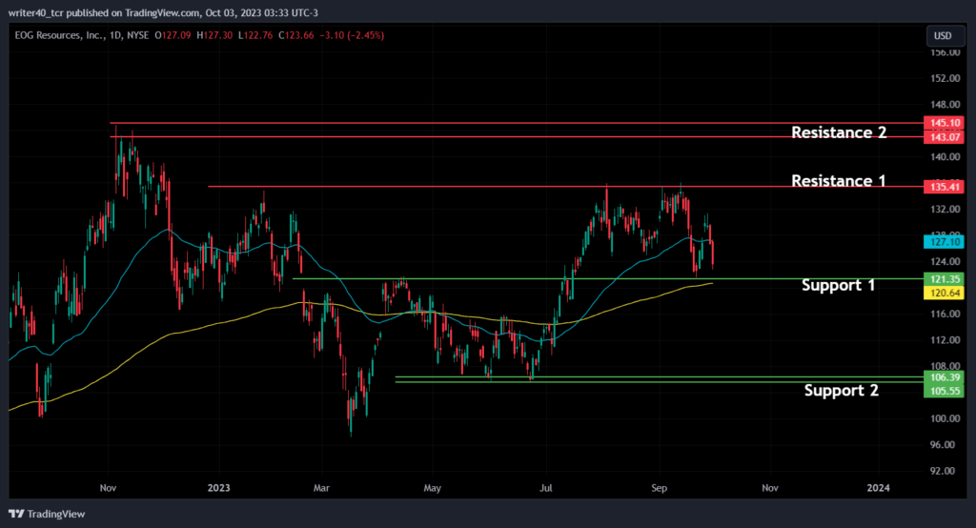The width and height of the screenshot is (976, 528).
Task: Click the 2023 time axis label
Action: pos(218,488)
